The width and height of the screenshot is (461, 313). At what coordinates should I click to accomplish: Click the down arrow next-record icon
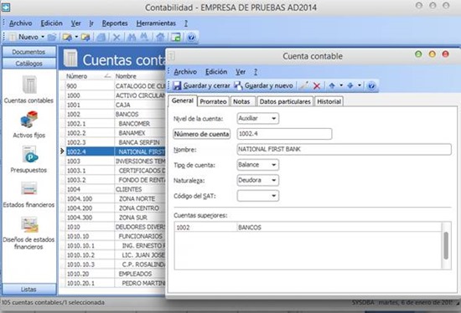click(x=350, y=85)
